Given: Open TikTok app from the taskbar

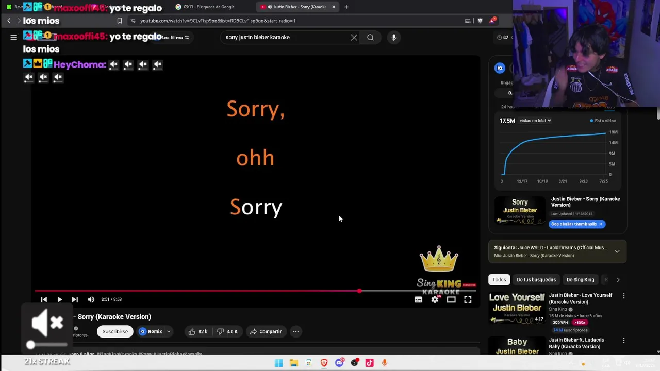Looking at the screenshot, I should [x=369, y=363].
